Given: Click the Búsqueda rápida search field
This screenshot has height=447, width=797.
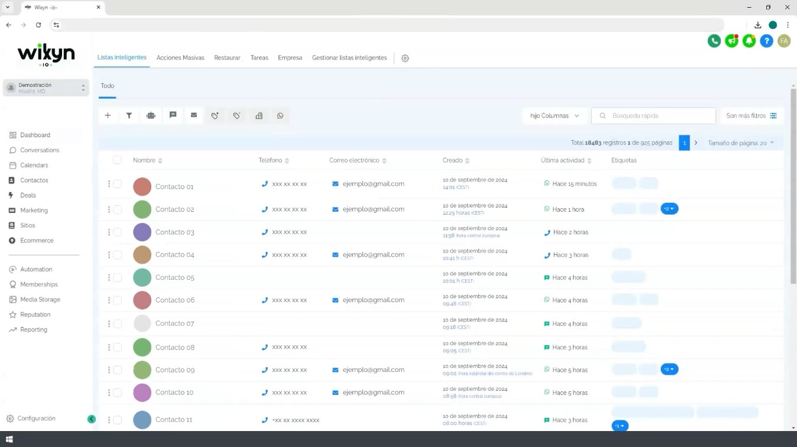Looking at the screenshot, I should pos(653,116).
